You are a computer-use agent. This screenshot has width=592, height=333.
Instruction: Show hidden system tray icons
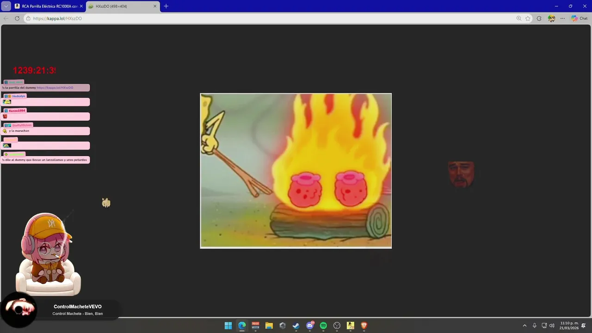tap(524, 326)
